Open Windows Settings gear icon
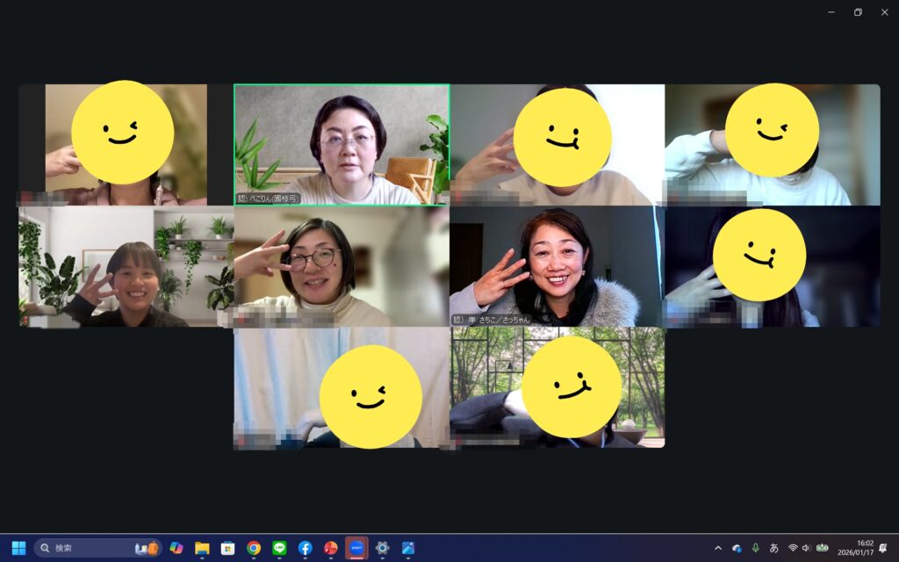Screen dimensions: 899x562 click(382, 548)
